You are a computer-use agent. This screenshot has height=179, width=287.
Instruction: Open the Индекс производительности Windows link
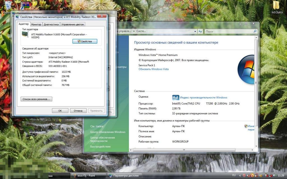[203, 98]
